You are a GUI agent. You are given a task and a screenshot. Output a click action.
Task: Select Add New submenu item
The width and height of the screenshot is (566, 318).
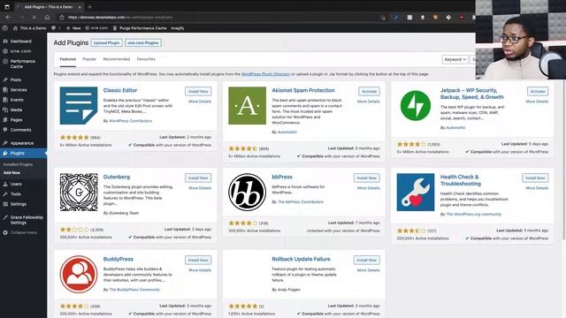(11, 173)
